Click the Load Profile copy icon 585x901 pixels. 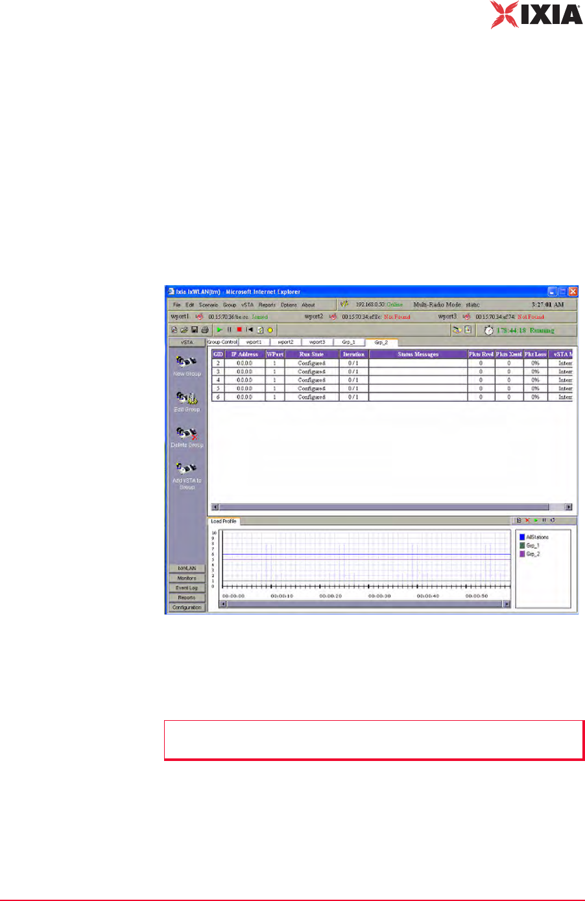519,521
